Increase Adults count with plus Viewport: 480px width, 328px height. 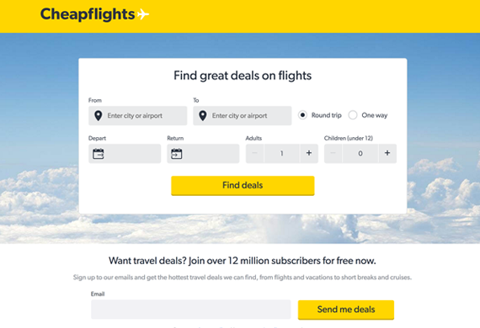pos(309,153)
